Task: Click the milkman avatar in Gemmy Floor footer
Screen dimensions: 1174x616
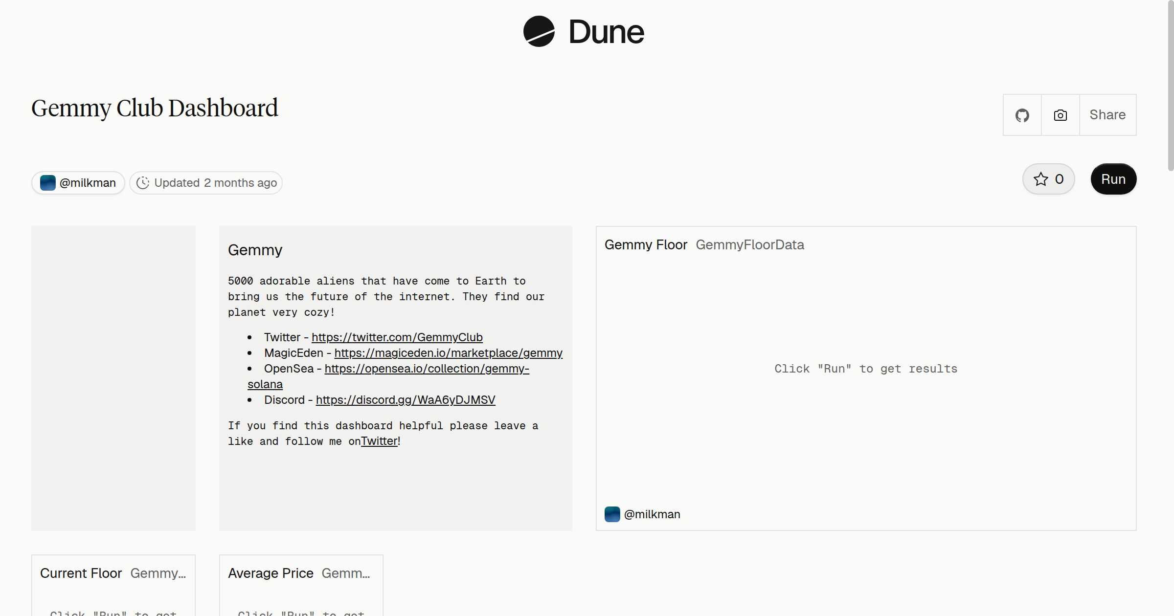Action: point(612,514)
